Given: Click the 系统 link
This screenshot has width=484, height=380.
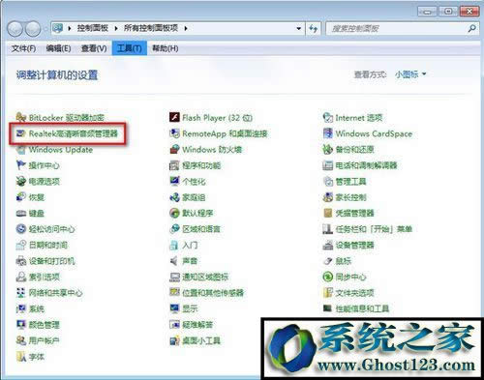Looking at the screenshot, I should [x=37, y=308].
